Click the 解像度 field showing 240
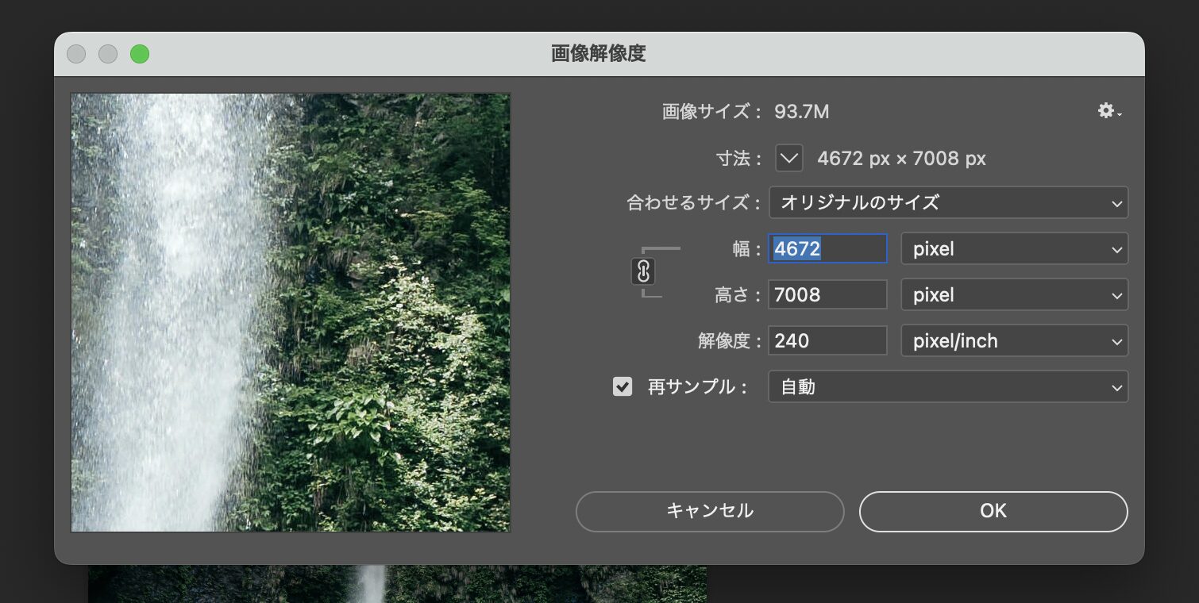 click(x=827, y=341)
